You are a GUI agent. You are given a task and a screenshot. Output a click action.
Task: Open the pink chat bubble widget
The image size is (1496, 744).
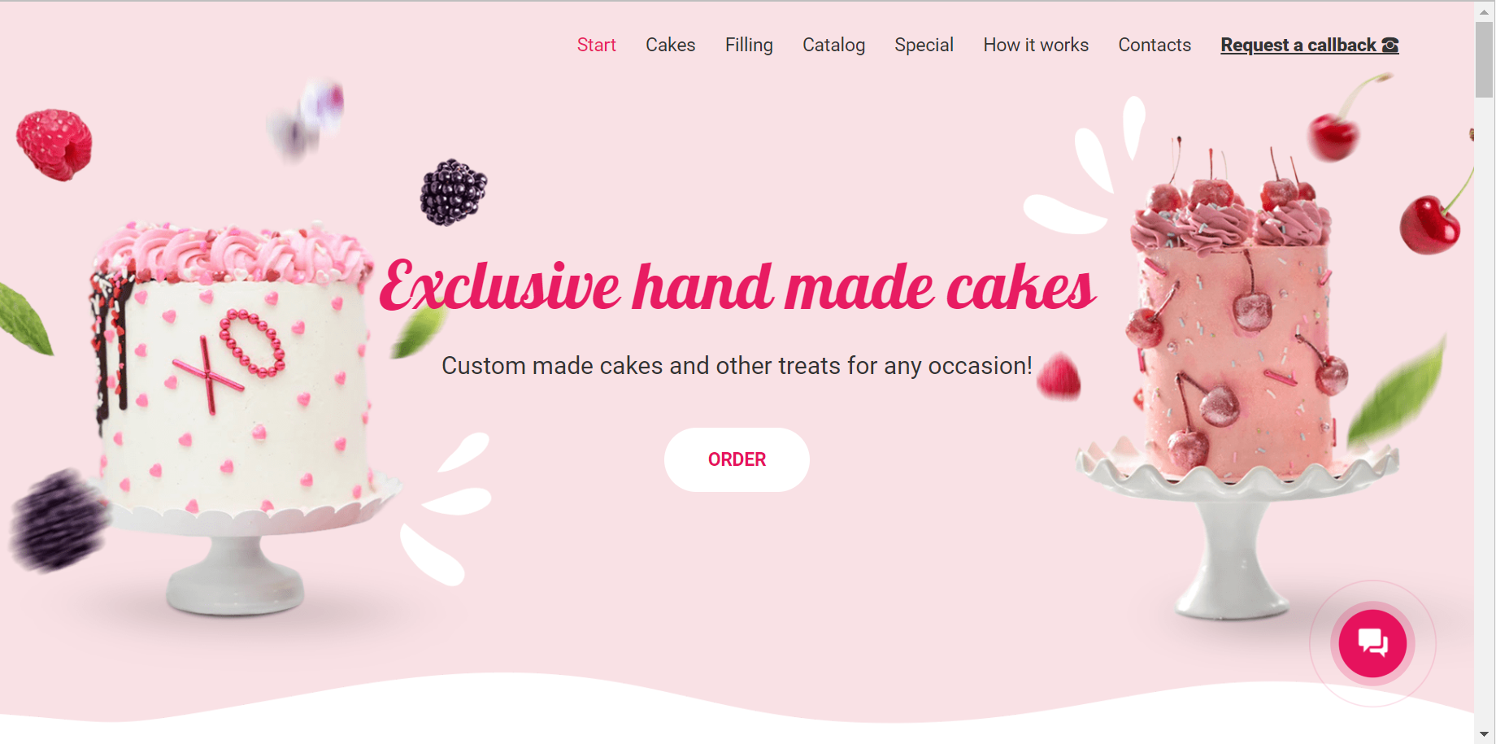tap(1372, 643)
